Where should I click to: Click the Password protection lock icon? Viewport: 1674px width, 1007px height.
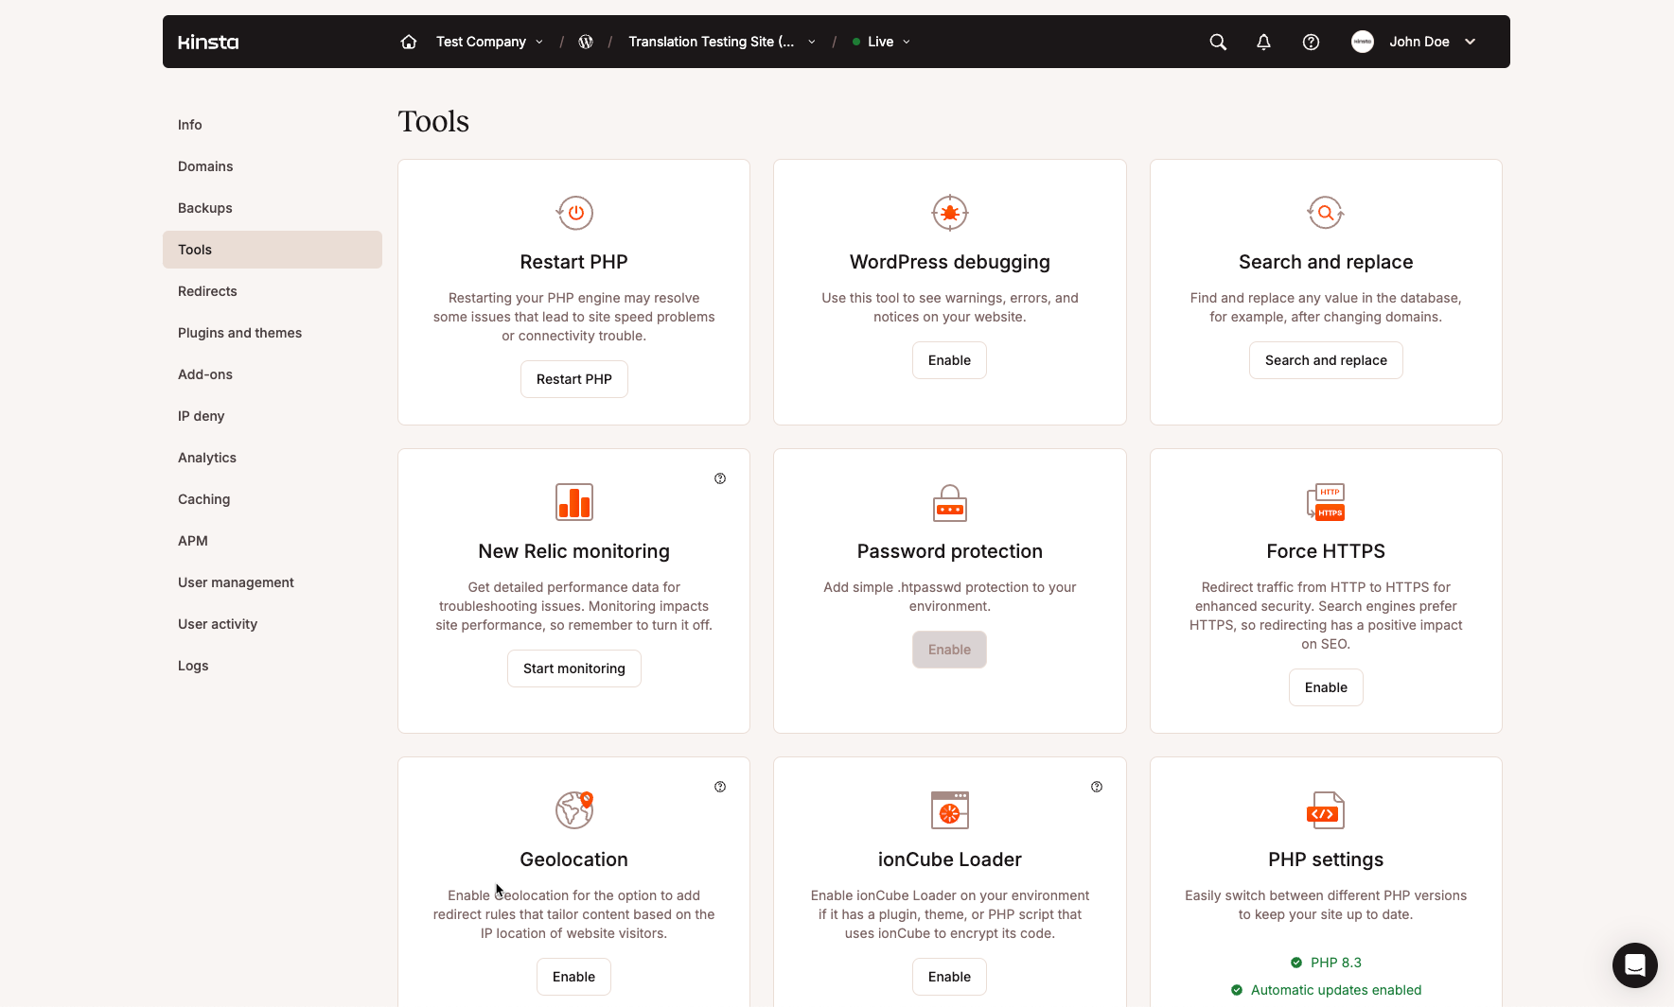(x=950, y=502)
